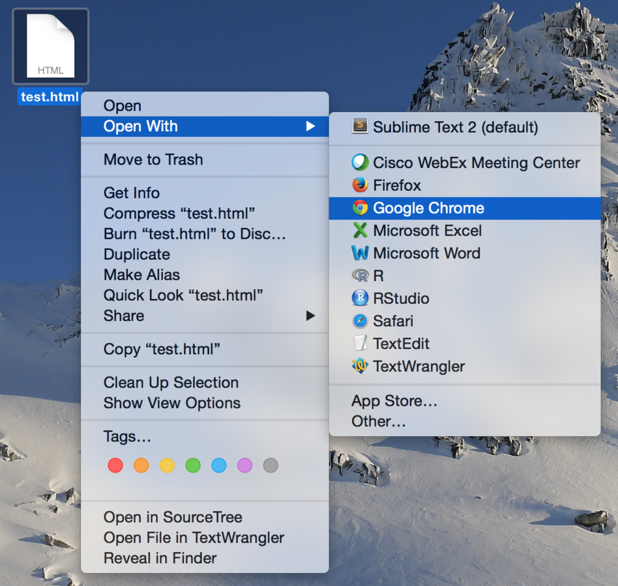The height and width of the screenshot is (586, 618).
Task: Open file with RStudio label
Action: 401,298
